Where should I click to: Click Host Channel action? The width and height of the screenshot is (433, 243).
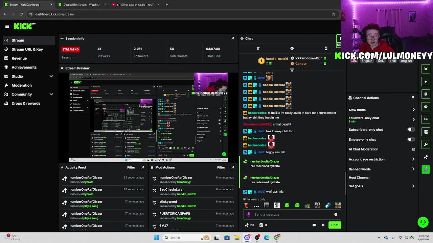click(x=359, y=178)
